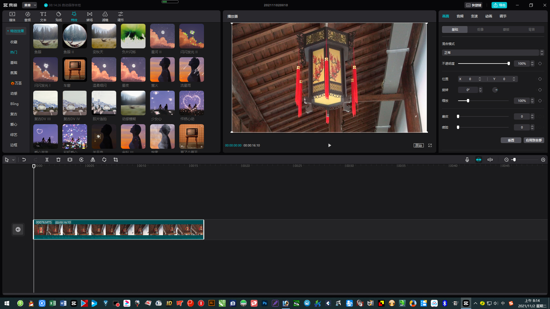
Task: Adjust the scale 100% stepper arrows
Action: (532, 101)
